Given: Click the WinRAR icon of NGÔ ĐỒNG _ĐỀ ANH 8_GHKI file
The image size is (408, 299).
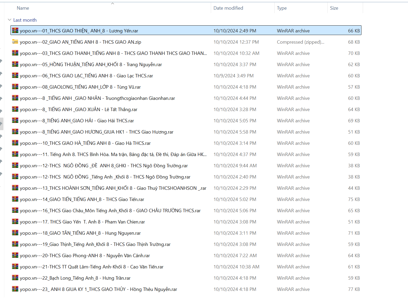Looking at the screenshot, I should [15, 165].
